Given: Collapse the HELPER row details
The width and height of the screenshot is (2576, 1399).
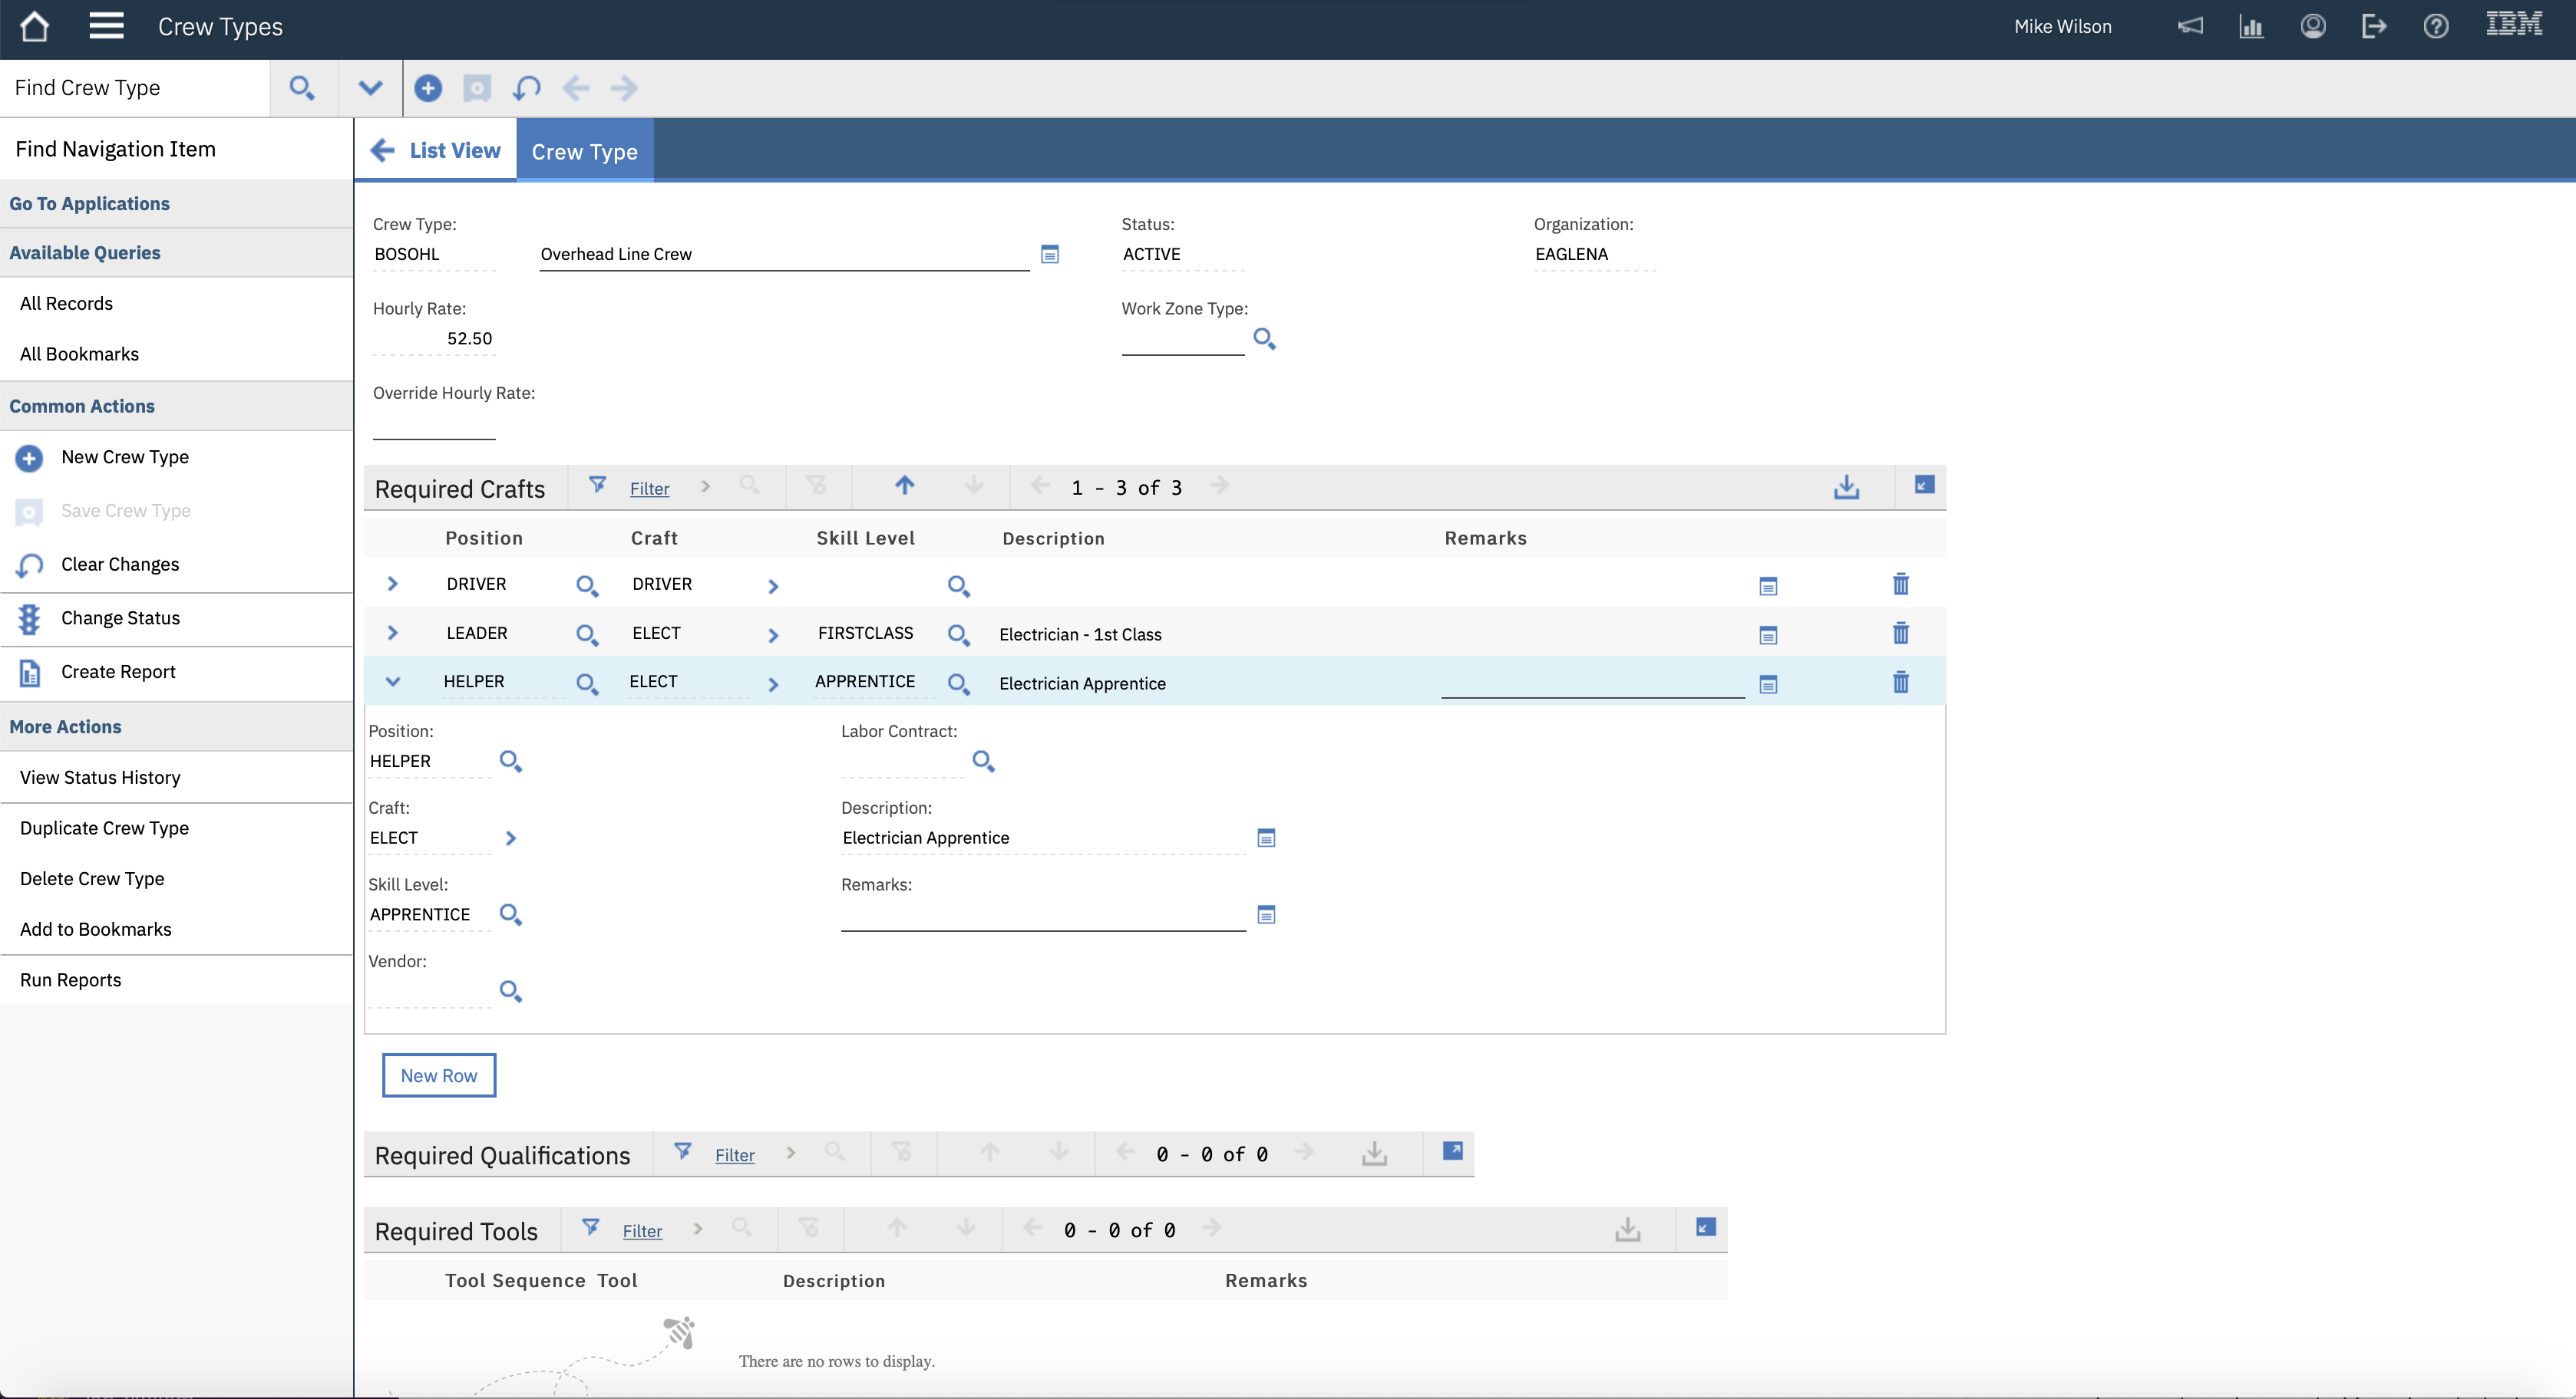Looking at the screenshot, I should [392, 682].
